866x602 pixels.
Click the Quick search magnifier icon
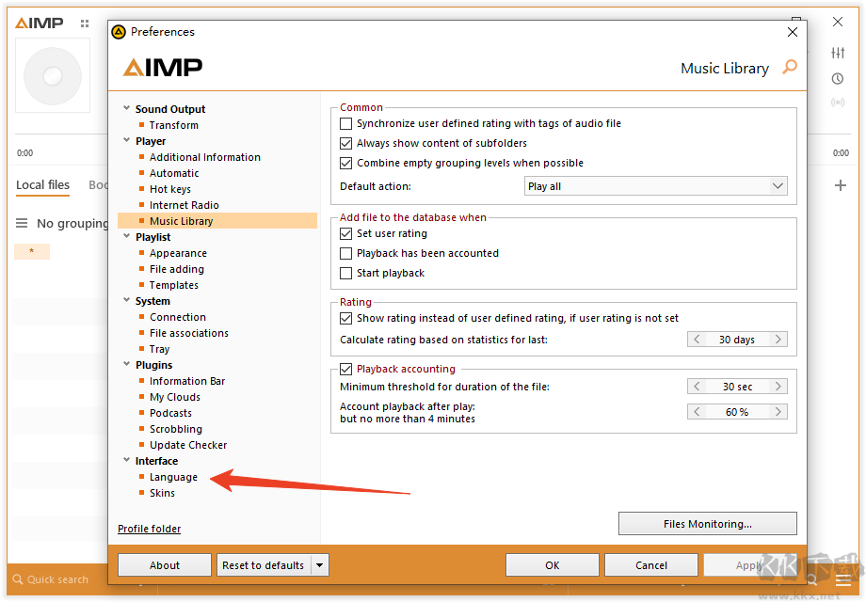18,579
